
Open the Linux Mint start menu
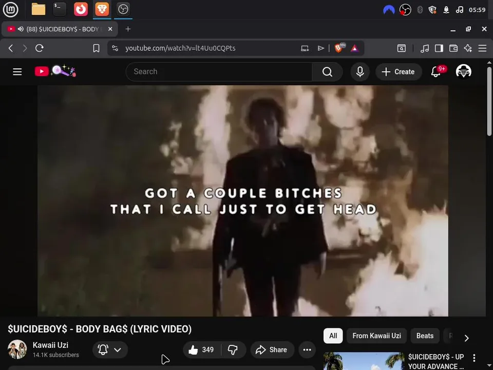click(x=10, y=9)
